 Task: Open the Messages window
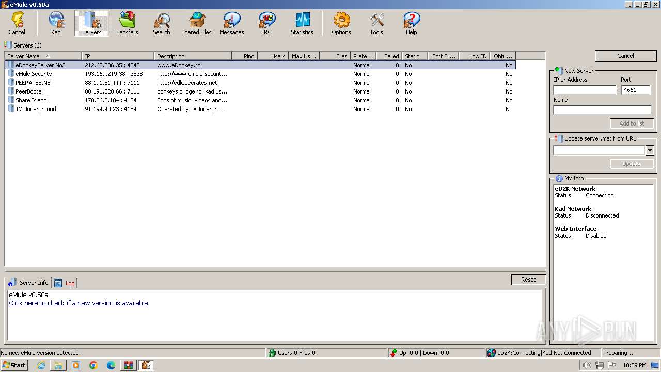tap(232, 23)
